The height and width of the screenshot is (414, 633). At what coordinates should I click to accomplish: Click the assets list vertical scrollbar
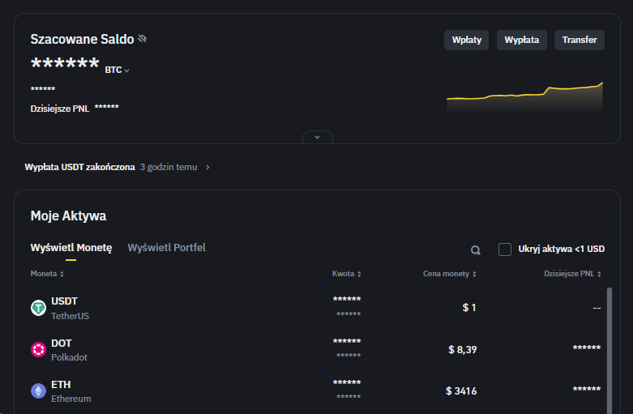pyautogui.click(x=609, y=340)
